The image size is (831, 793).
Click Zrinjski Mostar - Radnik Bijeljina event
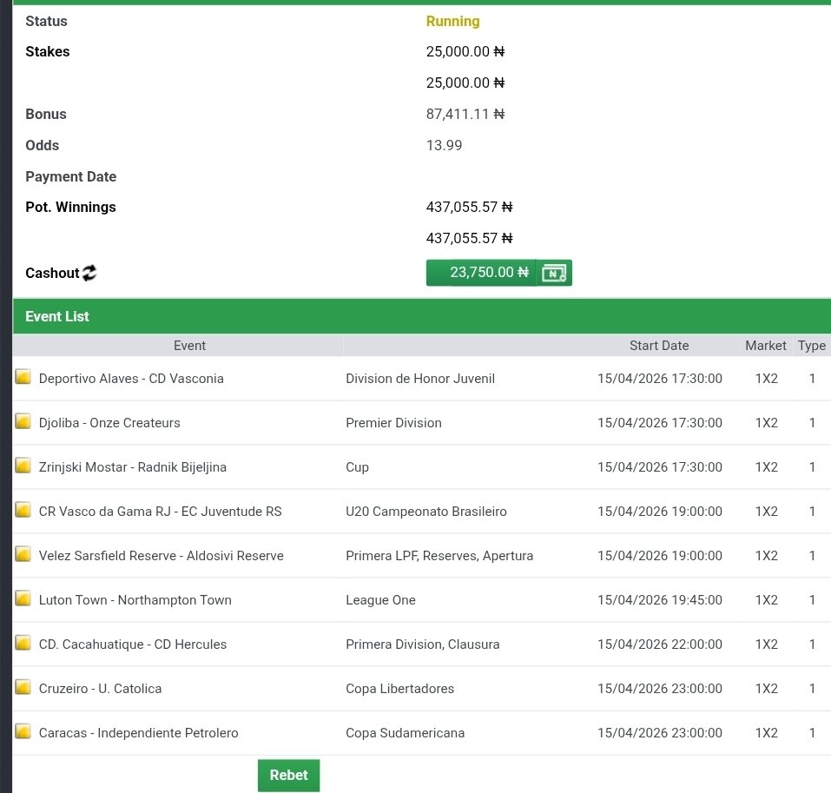click(133, 467)
